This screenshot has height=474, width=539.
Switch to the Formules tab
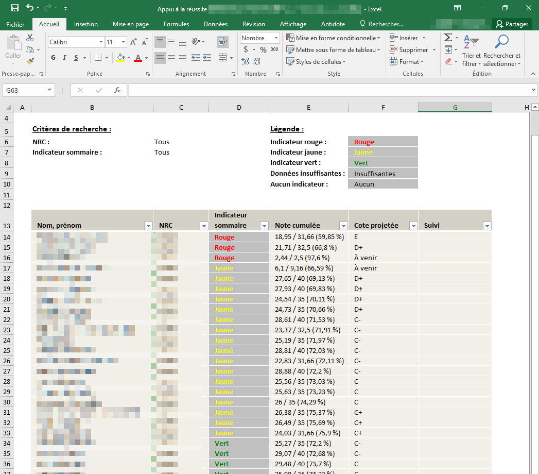coord(177,24)
